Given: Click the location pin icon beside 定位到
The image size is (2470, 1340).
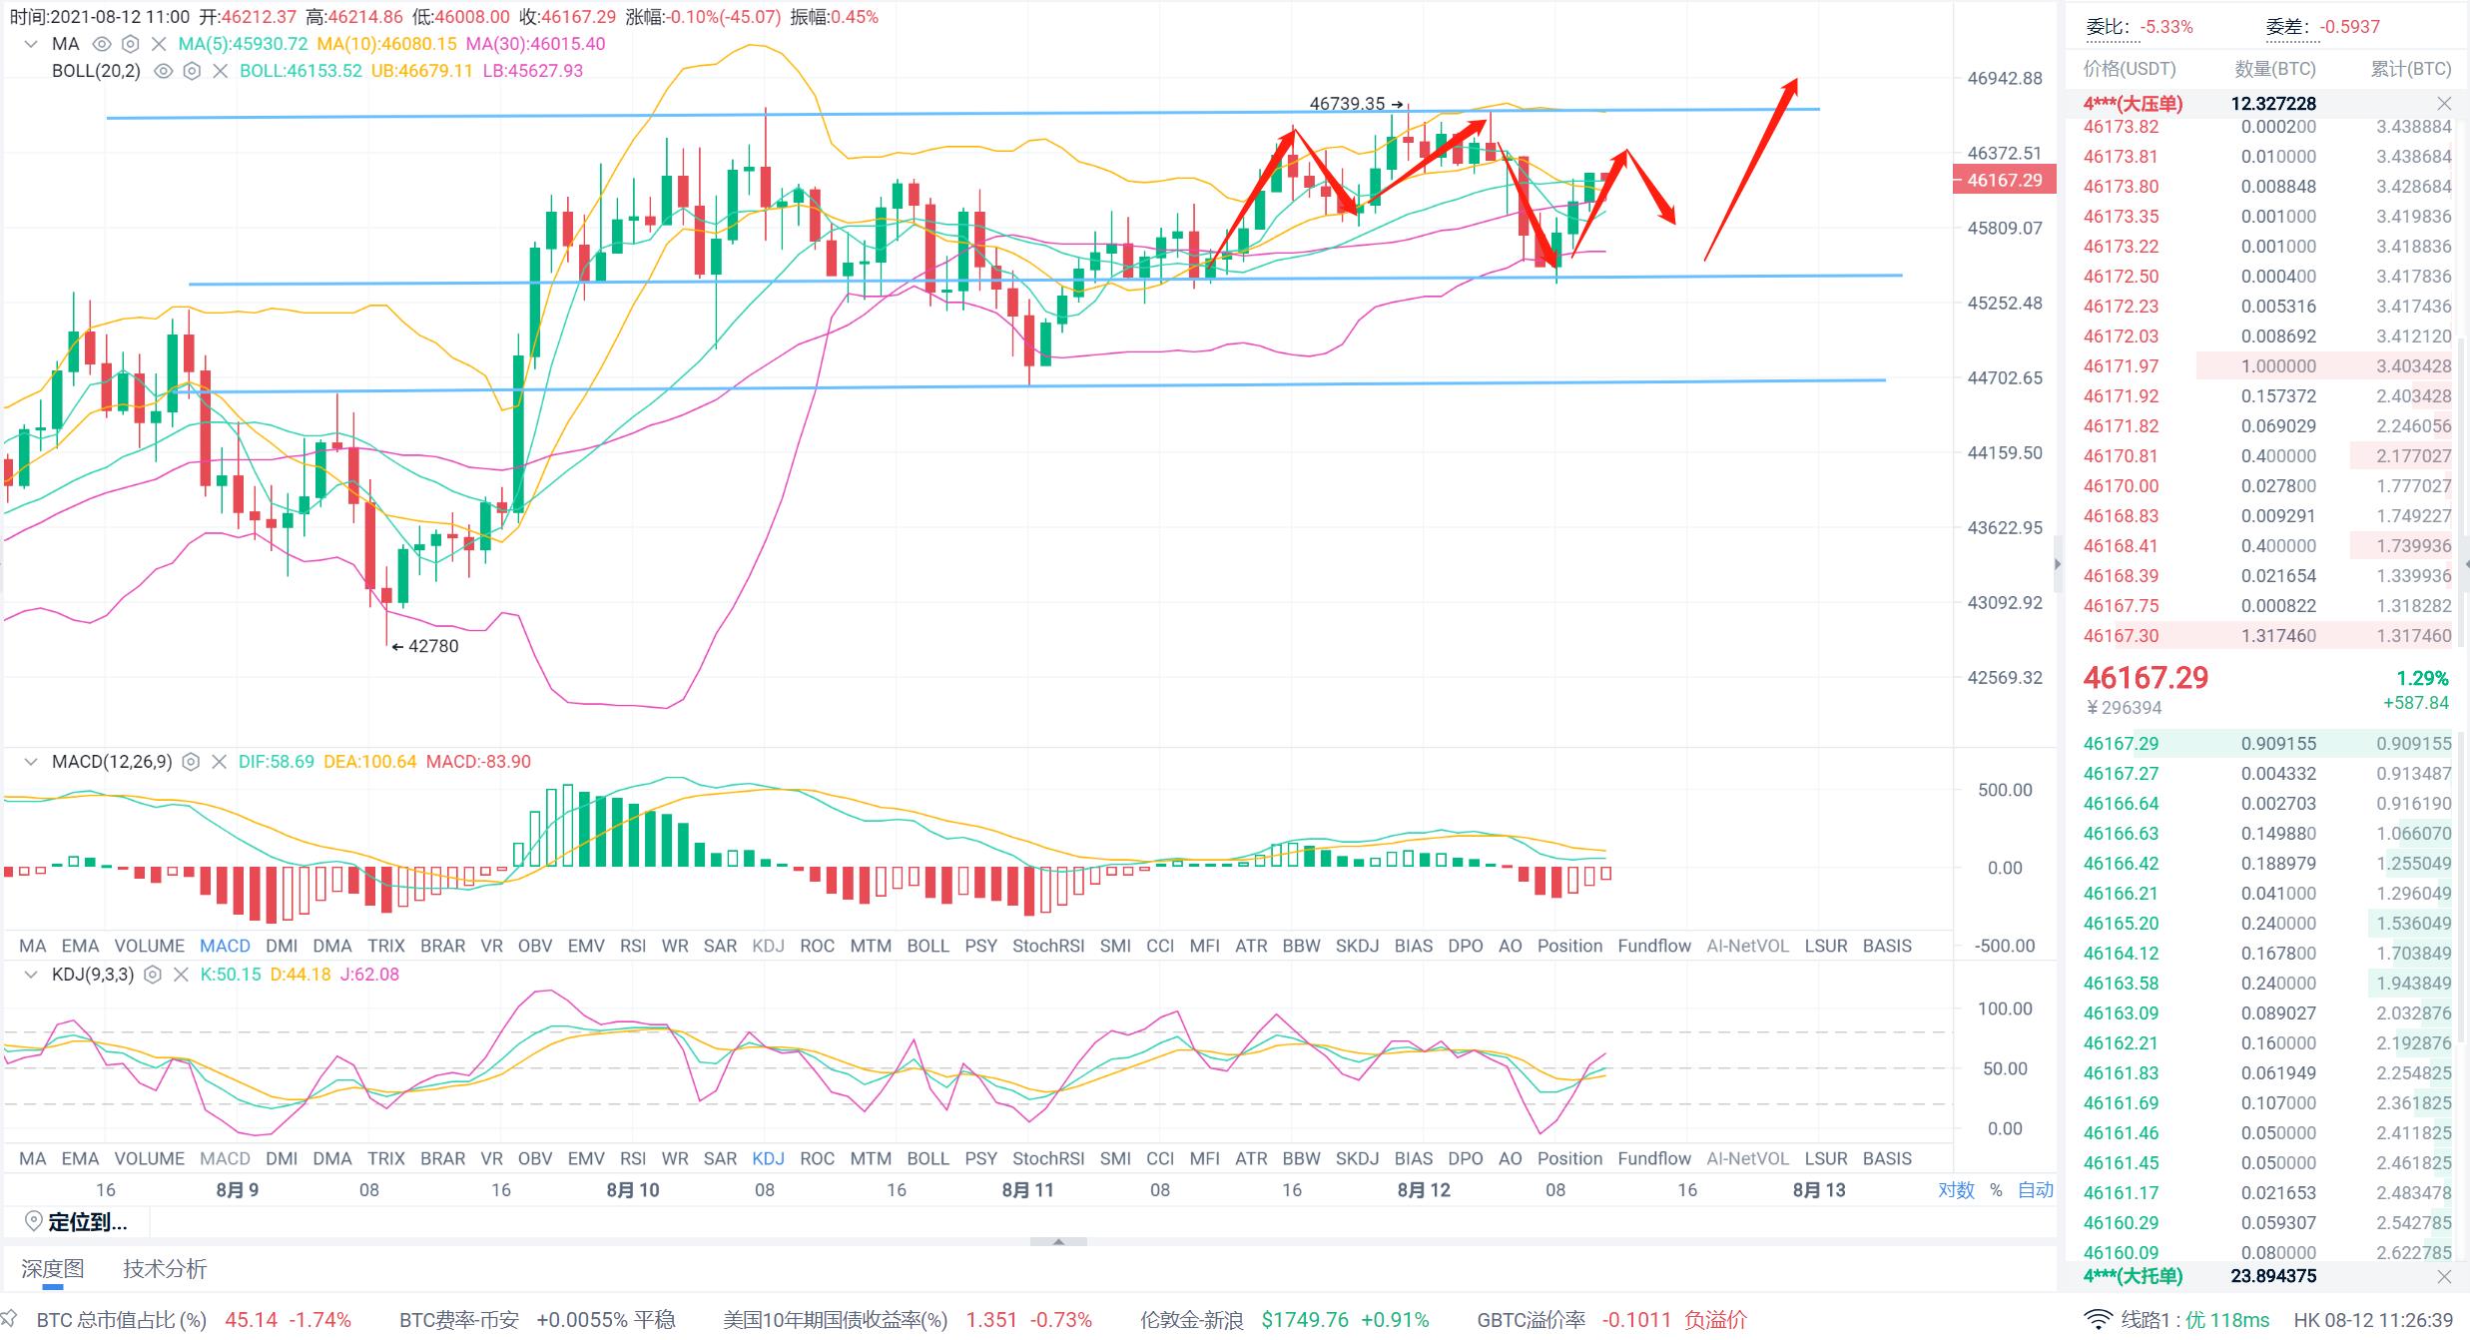Looking at the screenshot, I should [33, 1221].
